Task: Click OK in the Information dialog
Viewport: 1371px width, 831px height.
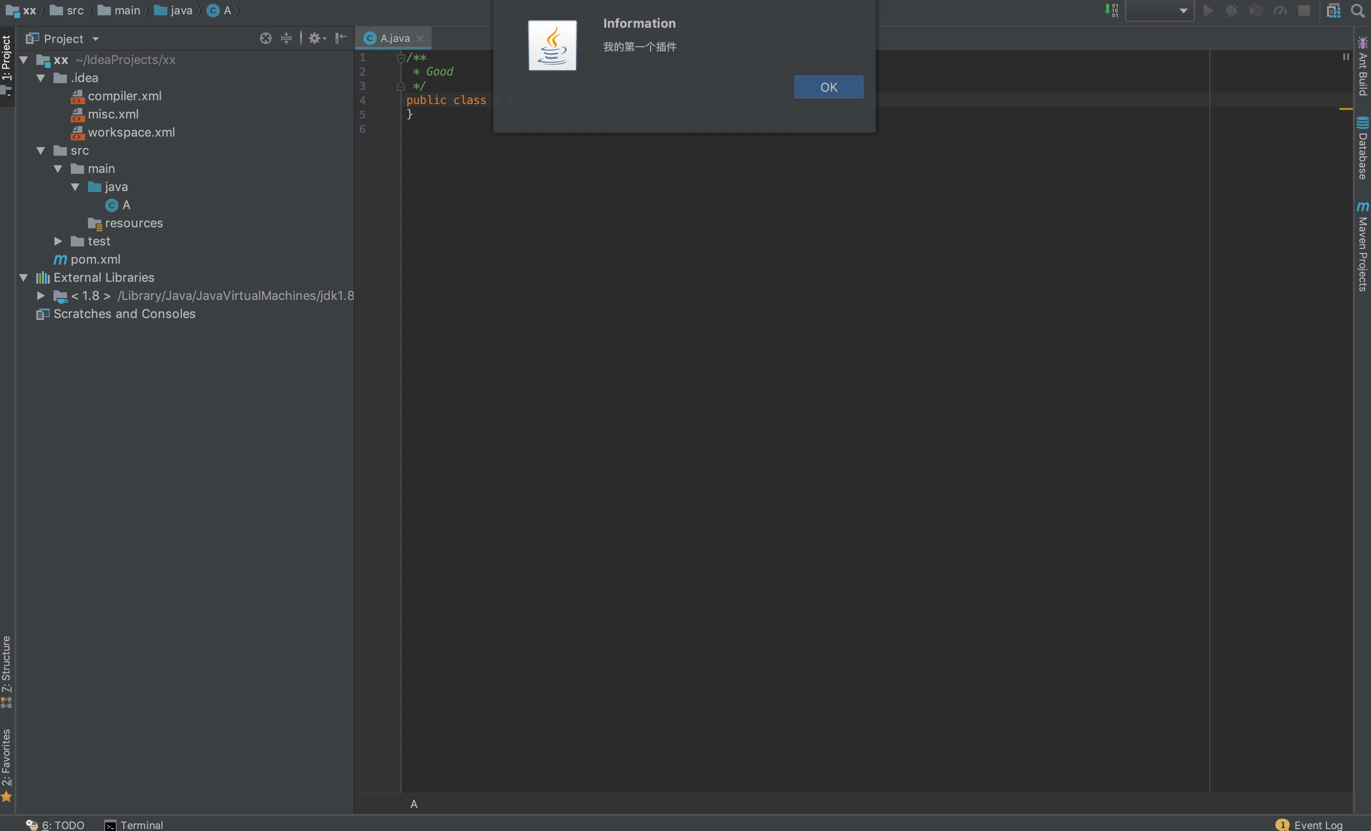Action: tap(828, 87)
